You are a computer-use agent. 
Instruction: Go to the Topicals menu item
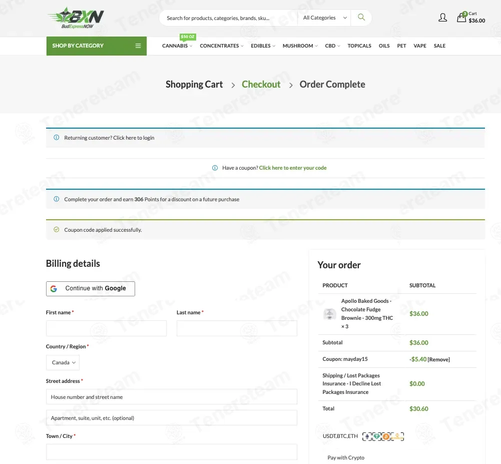(x=359, y=46)
